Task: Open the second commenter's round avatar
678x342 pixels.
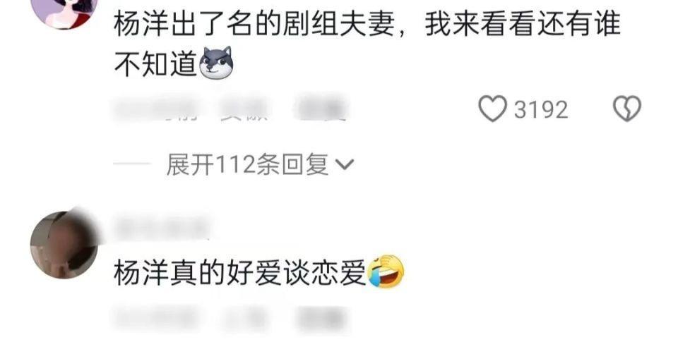Action: [x=64, y=245]
